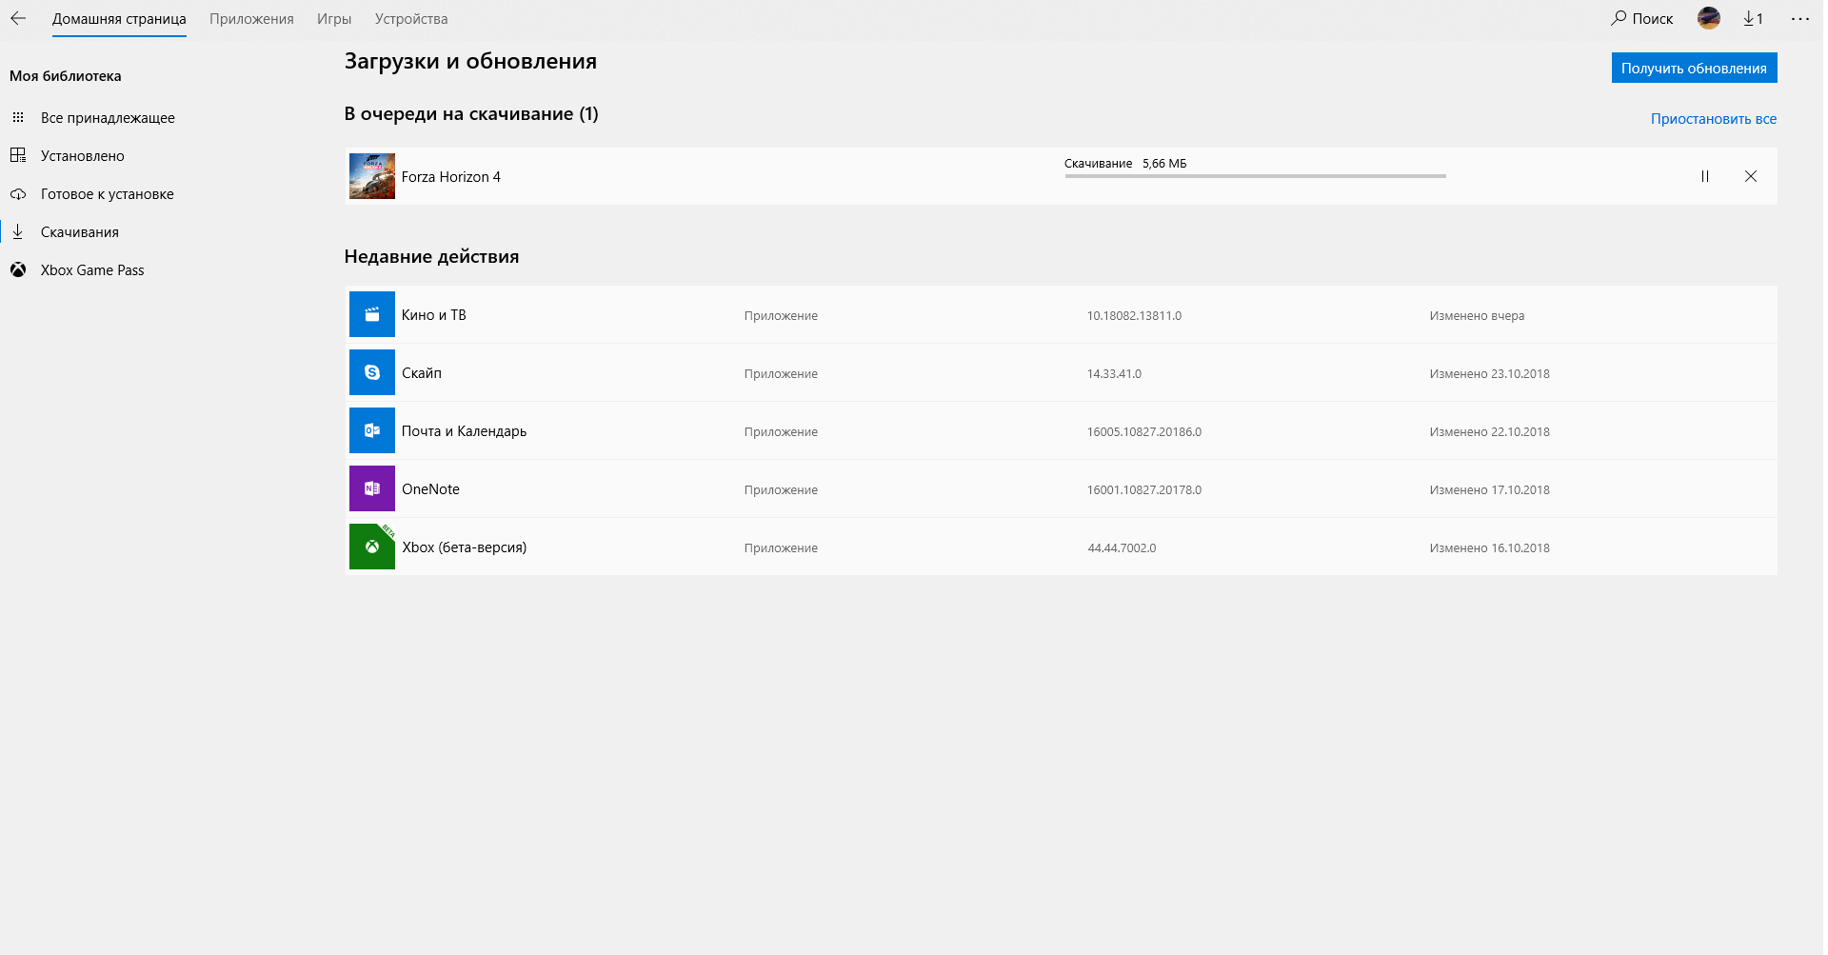Click the Forza Horizon 4 title
Viewport: 1828px width, 955px height.
[x=451, y=177]
